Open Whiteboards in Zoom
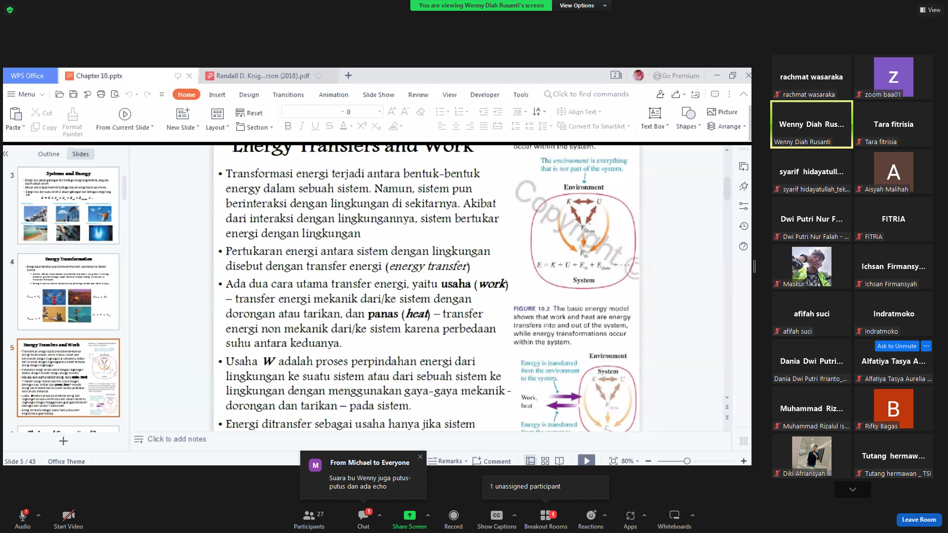The image size is (948, 533). click(674, 519)
